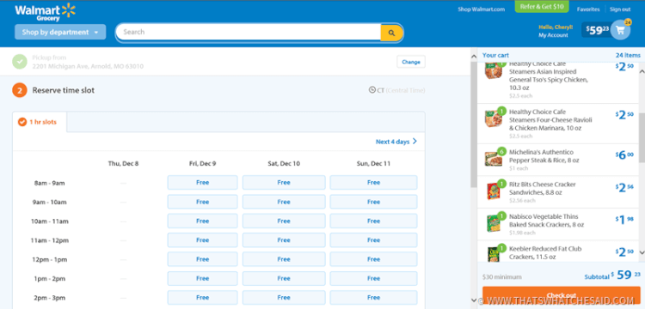The image size is (645, 309).
Task: Expand the Shop by department dropdown
Action: coord(60,32)
